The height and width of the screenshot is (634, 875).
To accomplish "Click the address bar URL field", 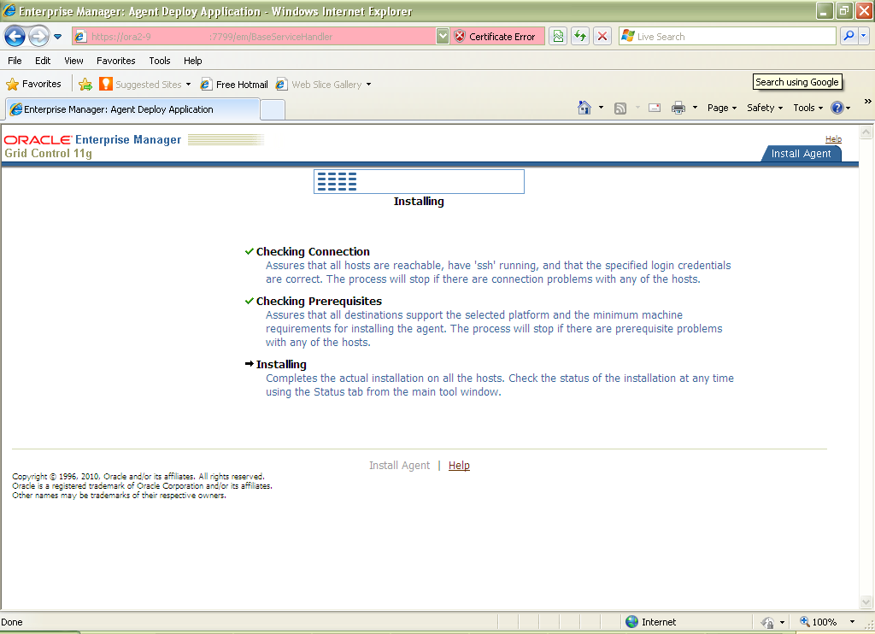I will [254, 37].
